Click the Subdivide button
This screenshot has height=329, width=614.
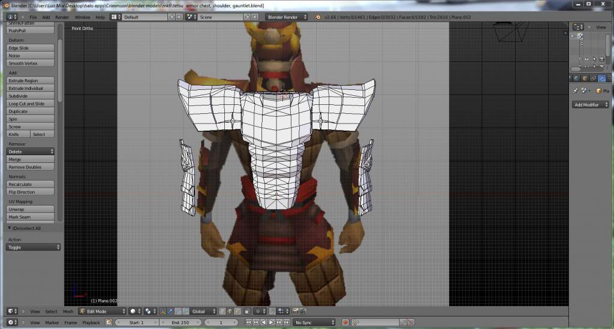(30, 96)
